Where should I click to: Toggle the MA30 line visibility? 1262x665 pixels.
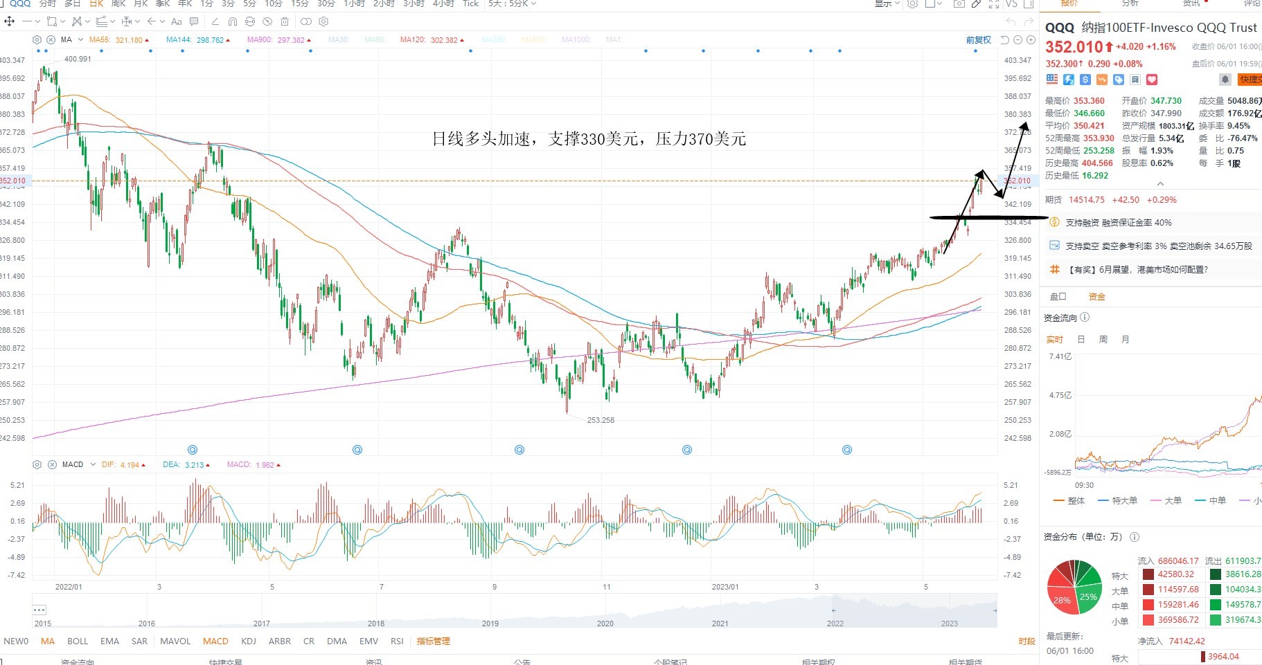(x=339, y=39)
